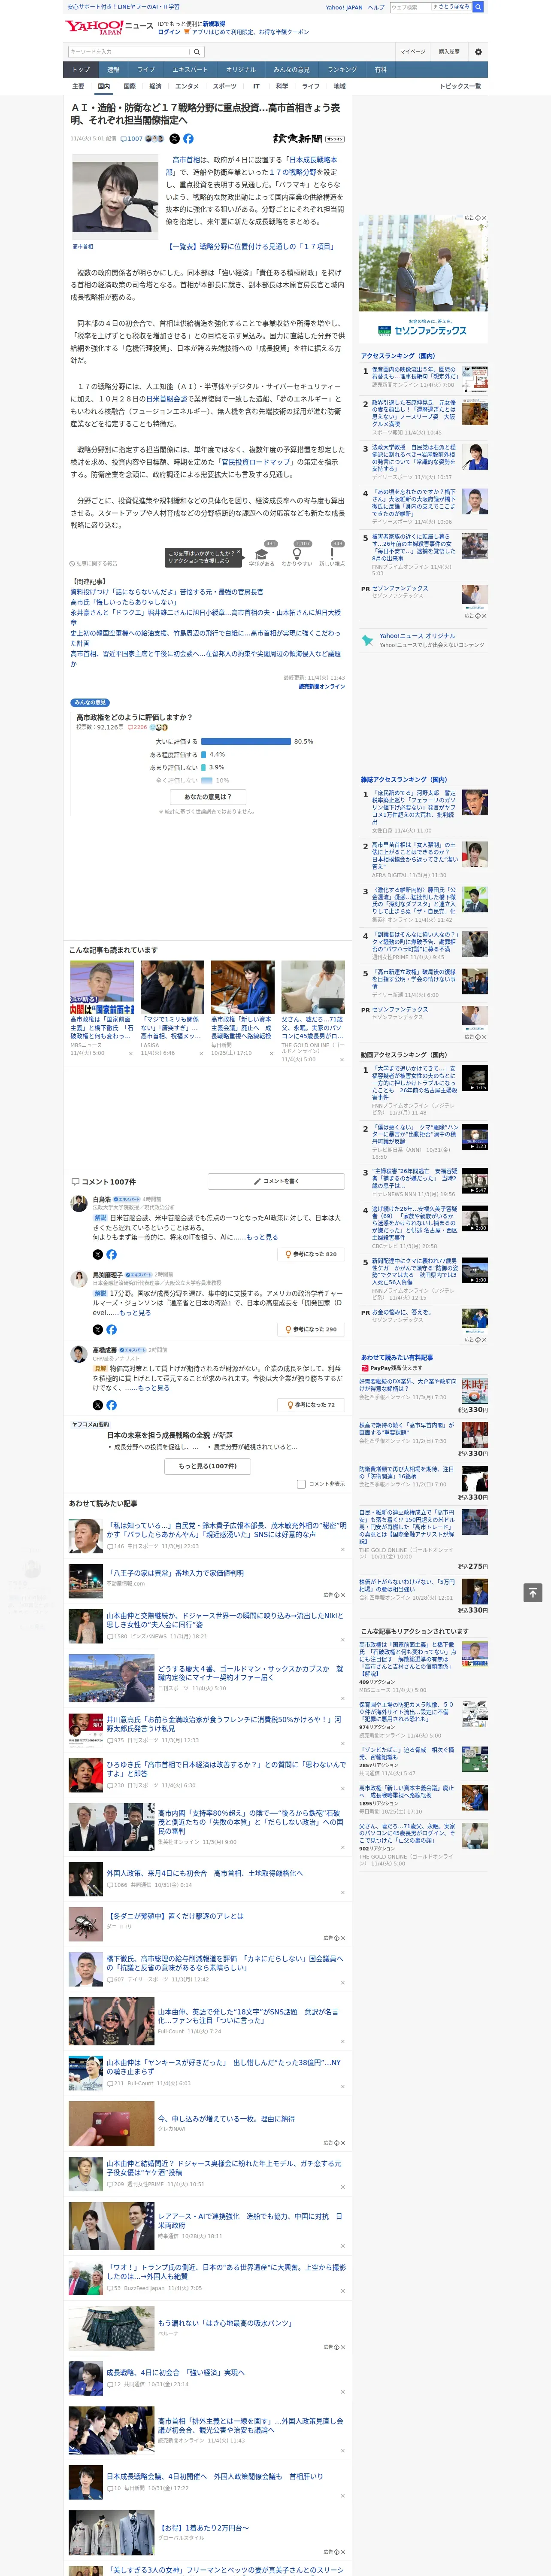This screenshot has width=551, height=2576.
Task: Click the 学びがある graduation cap reaction
Action: tap(262, 553)
